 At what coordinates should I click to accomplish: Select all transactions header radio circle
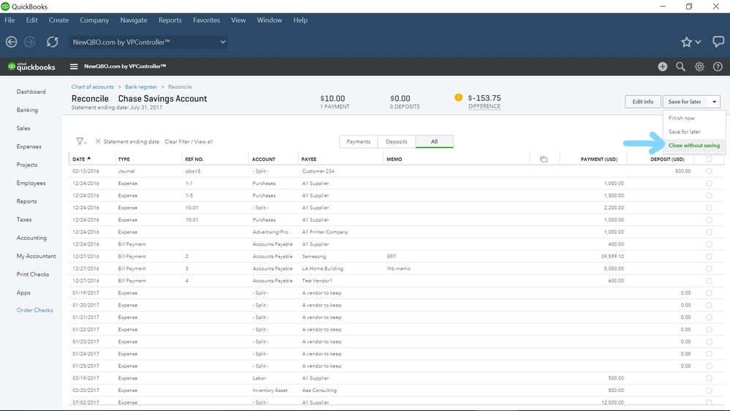coord(709,159)
